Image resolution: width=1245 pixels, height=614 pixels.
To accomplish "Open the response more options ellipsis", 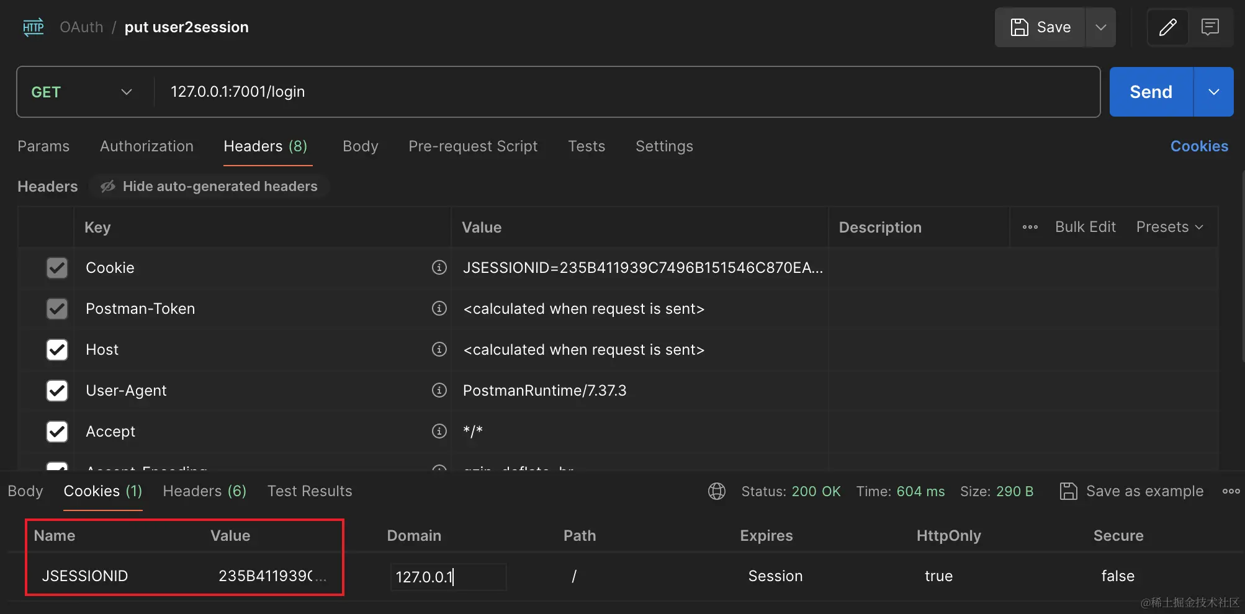I will click(1231, 491).
